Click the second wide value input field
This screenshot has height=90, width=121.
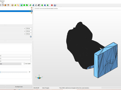15,58
